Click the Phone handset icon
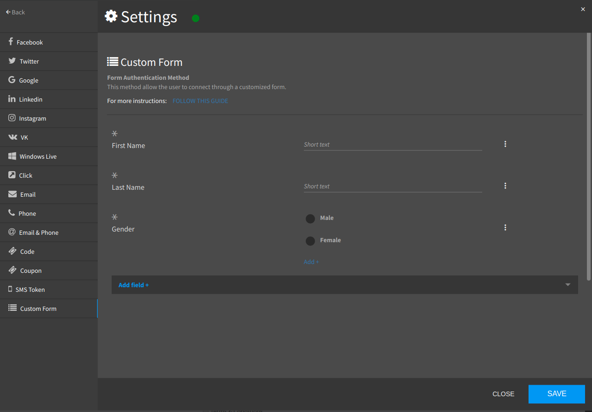 pyautogui.click(x=12, y=213)
